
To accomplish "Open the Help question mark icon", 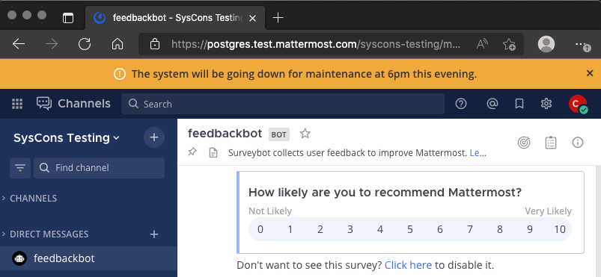I will pyautogui.click(x=461, y=104).
